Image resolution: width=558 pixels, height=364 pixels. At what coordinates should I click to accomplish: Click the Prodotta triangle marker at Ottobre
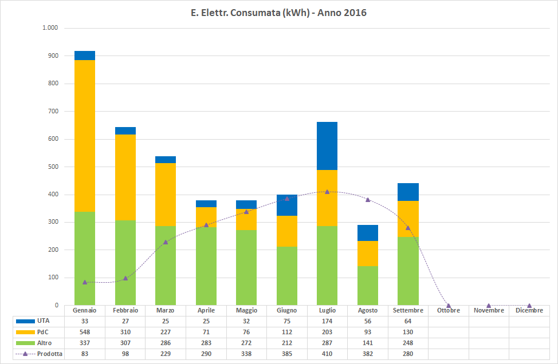pos(448,306)
